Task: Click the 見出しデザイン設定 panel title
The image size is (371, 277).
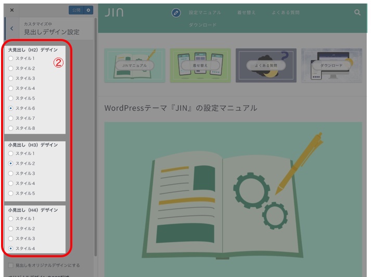Action: click(52, 32)
